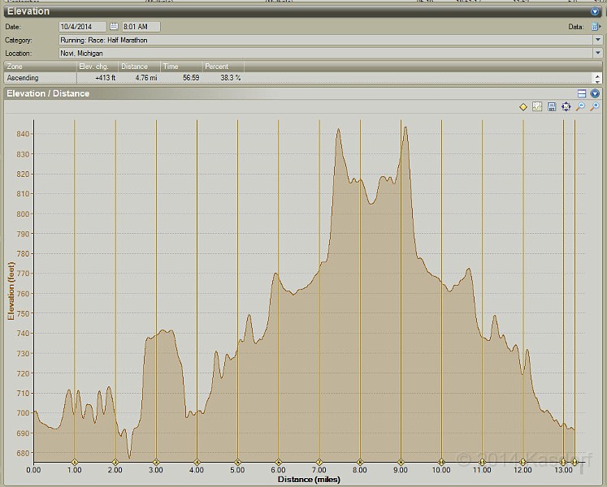Open the calendar date picker icon
The width and height of the screenshot is (607, 487).
114,27
